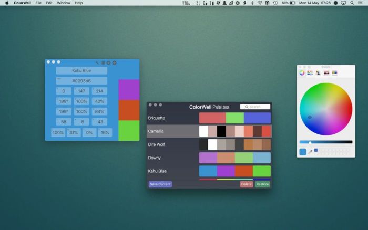Select the Downy palette row
The height and width of the screenshot is (230, 368).
pos(209,158)
